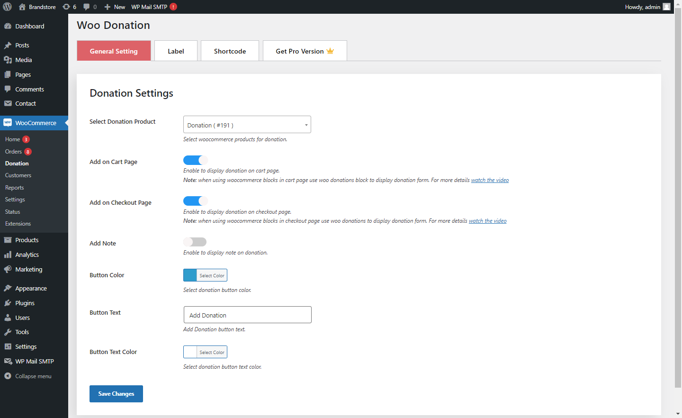This screenshot has height=418, width=682.
Task: Open Analytics bar chart icon
Action: tap(8, 254)
